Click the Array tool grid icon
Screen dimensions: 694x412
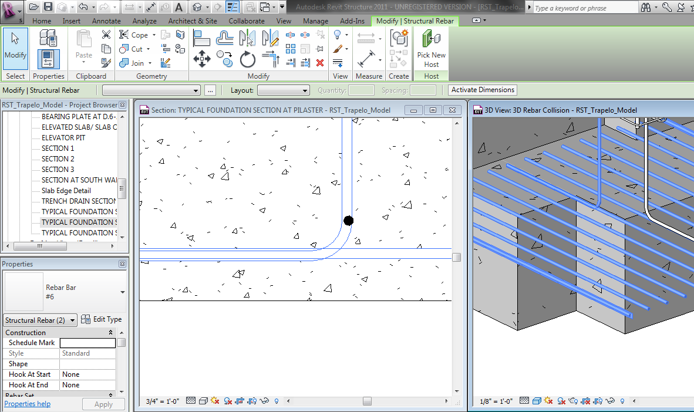point(291,49)
